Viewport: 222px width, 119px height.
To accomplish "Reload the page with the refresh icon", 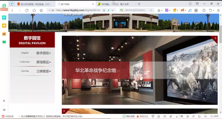I will pos(27,10).
